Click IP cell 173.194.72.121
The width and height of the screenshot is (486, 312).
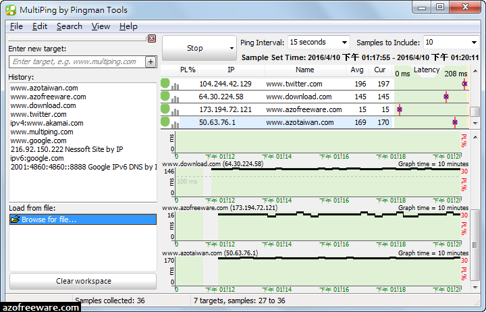(225, 109)
